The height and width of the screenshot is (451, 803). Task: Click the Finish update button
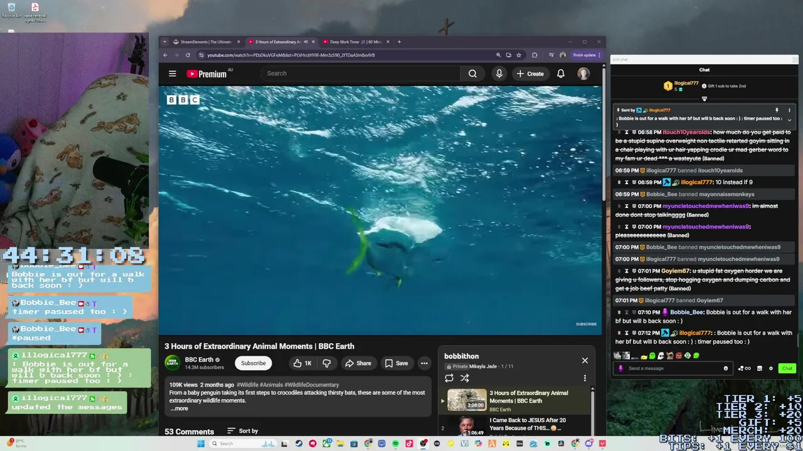[x=586, y=55]
